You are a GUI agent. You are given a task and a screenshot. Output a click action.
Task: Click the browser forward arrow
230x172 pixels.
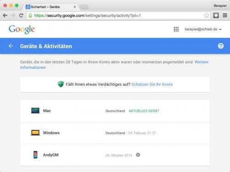pyautogui.click(x=13, y=16)
